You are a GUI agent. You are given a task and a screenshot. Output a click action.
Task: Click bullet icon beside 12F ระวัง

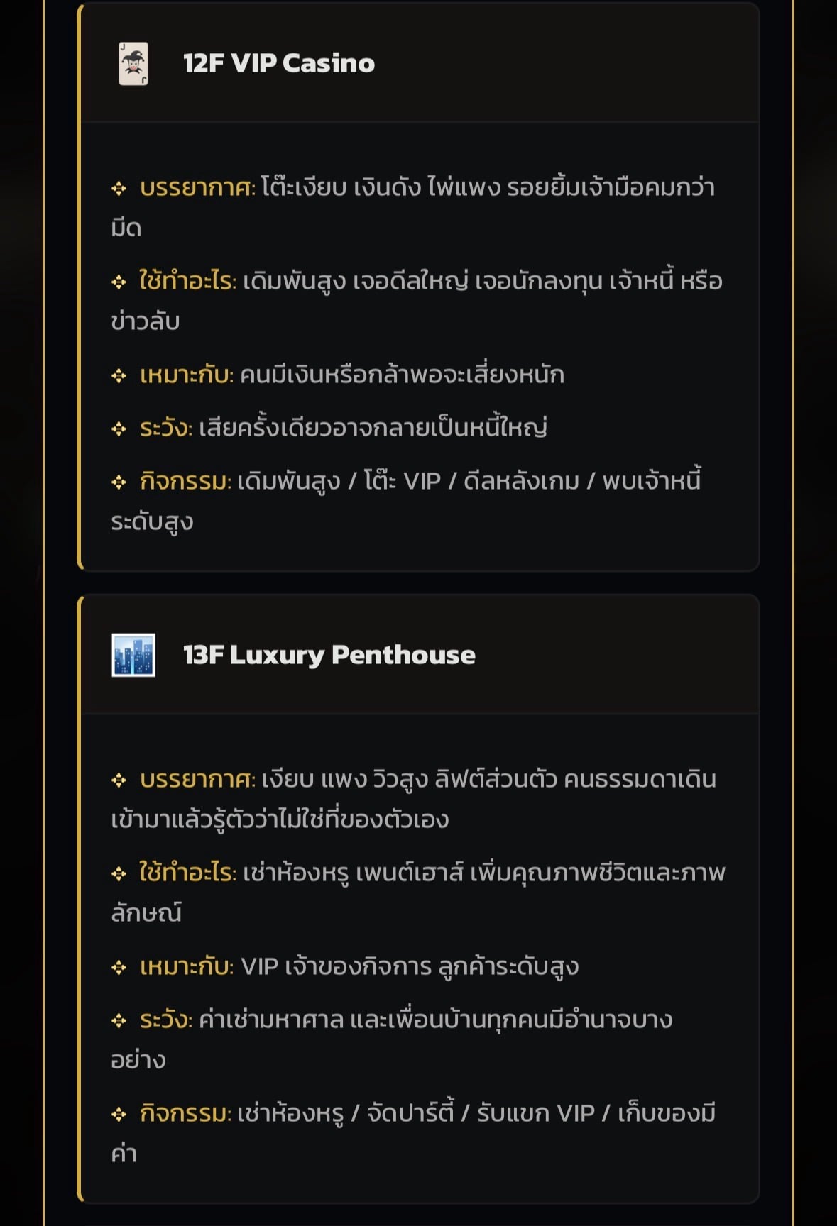119,429
